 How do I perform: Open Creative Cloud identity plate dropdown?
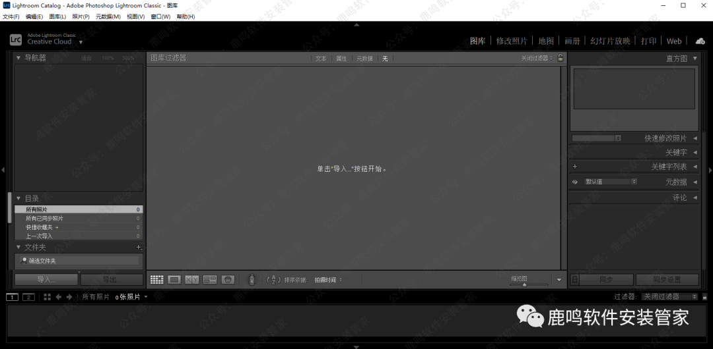81,42
